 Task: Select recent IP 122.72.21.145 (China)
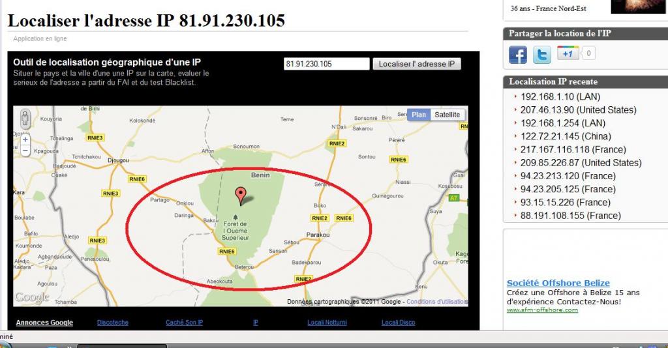point(566,136)
